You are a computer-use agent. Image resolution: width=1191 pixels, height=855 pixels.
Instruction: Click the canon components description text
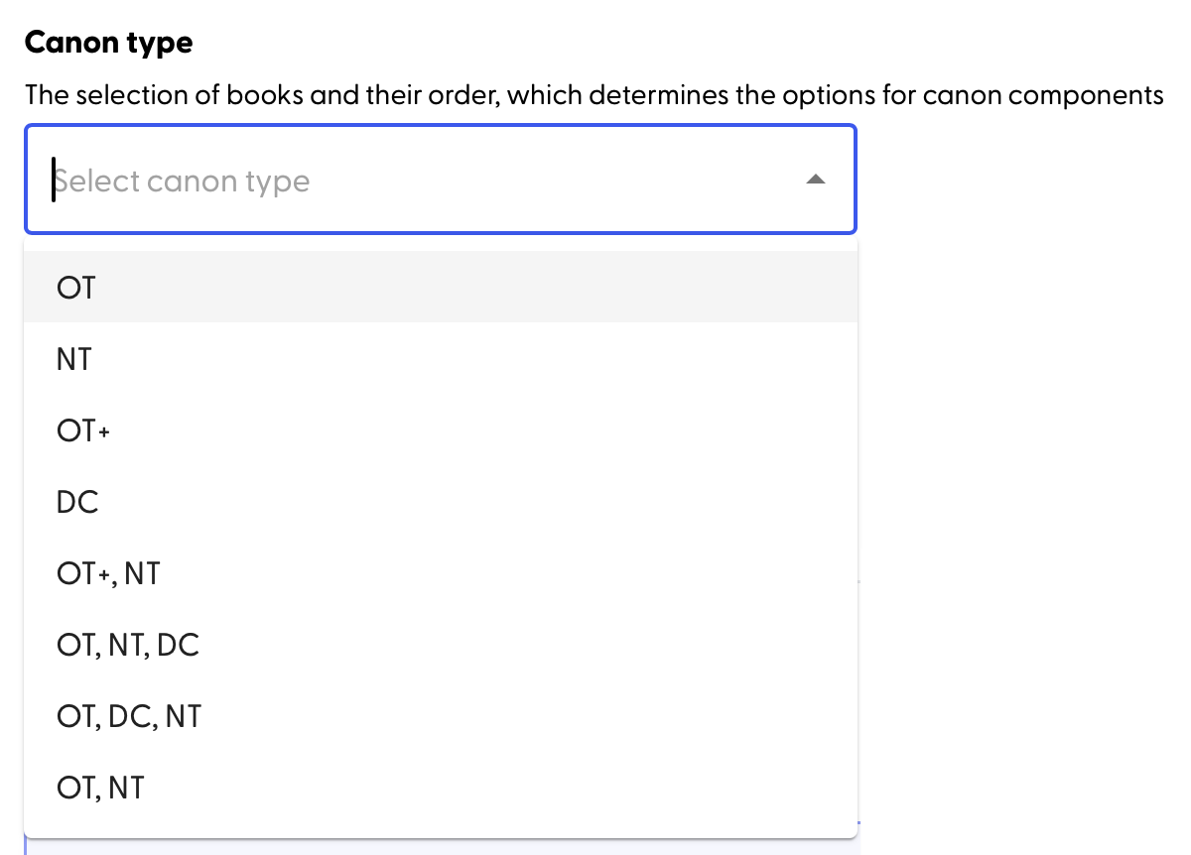[x=594, y=96]
